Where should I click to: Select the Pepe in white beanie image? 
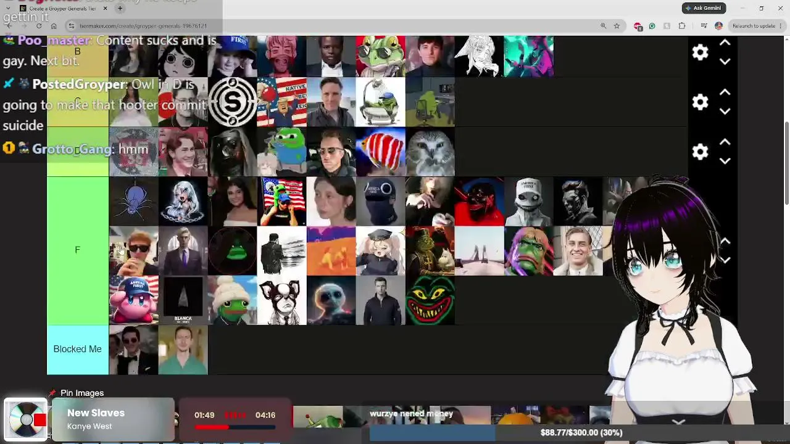[233, 300]
